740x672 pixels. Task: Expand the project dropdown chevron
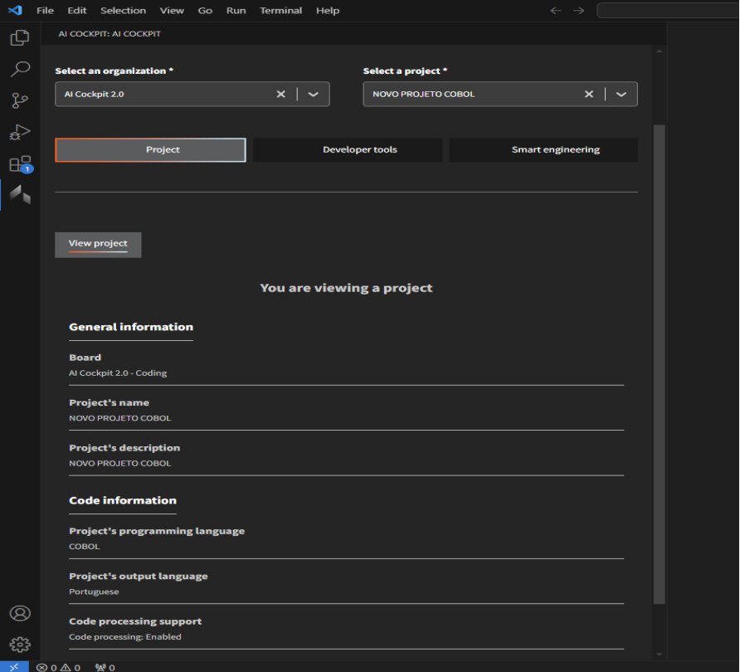[621, 95]
